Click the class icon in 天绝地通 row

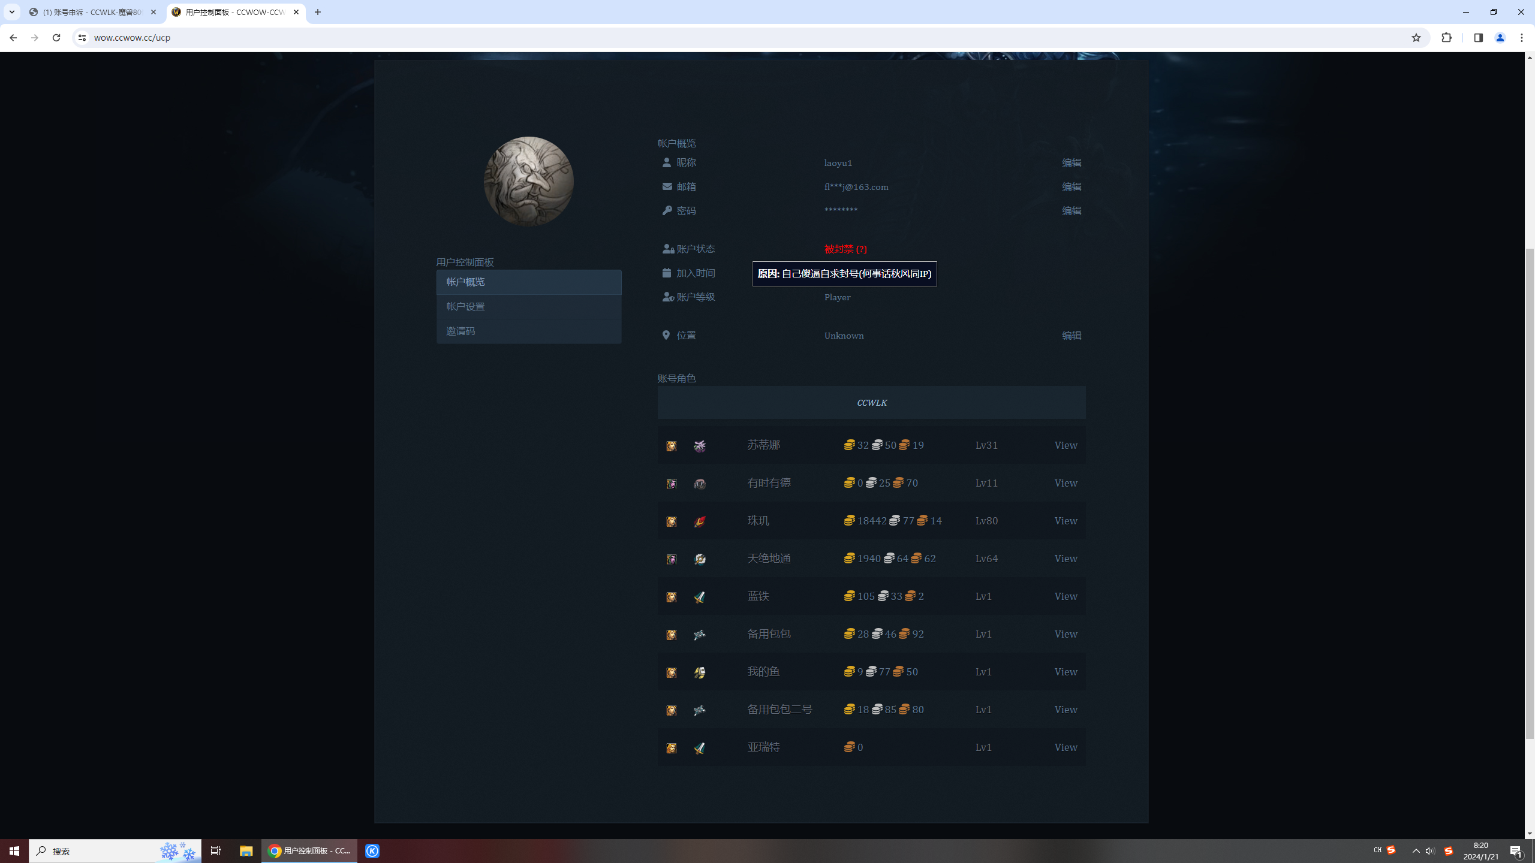699,559
